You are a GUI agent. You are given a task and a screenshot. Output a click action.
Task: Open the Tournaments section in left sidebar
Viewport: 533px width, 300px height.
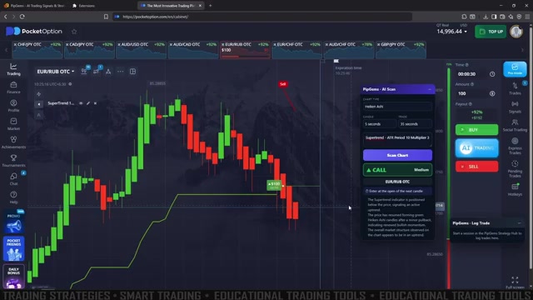coord(13,161)
